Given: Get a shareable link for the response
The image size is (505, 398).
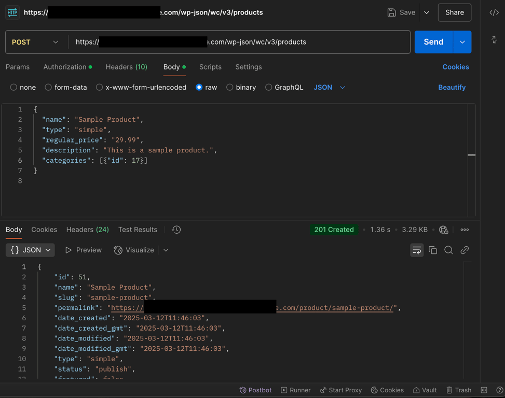Looking at the screenshot, I should [465, 250].
